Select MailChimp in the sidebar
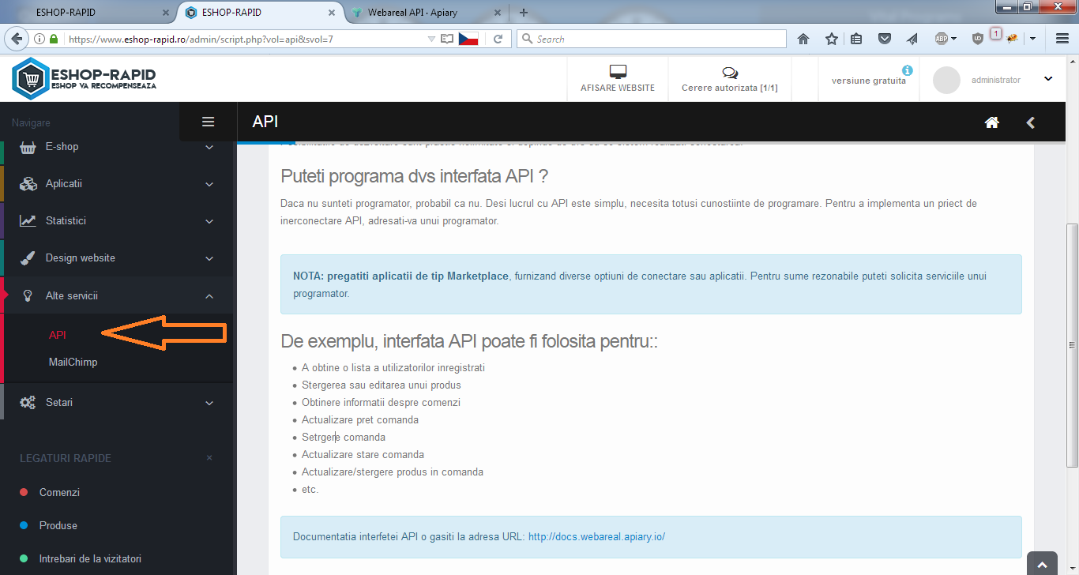The image size is (1079, 575). 73,362
